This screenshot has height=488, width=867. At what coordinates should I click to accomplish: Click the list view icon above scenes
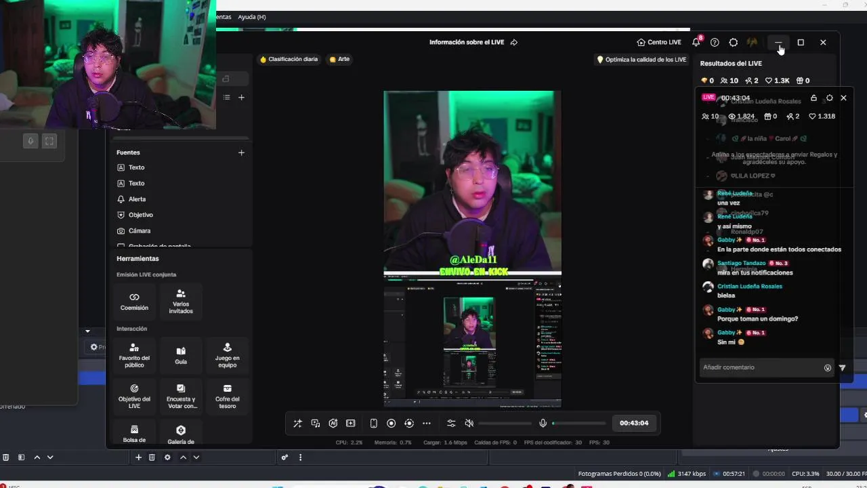226,98
